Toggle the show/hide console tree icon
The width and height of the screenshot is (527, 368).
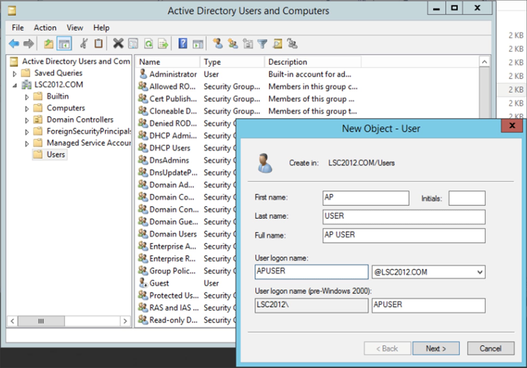pos(64,44)
